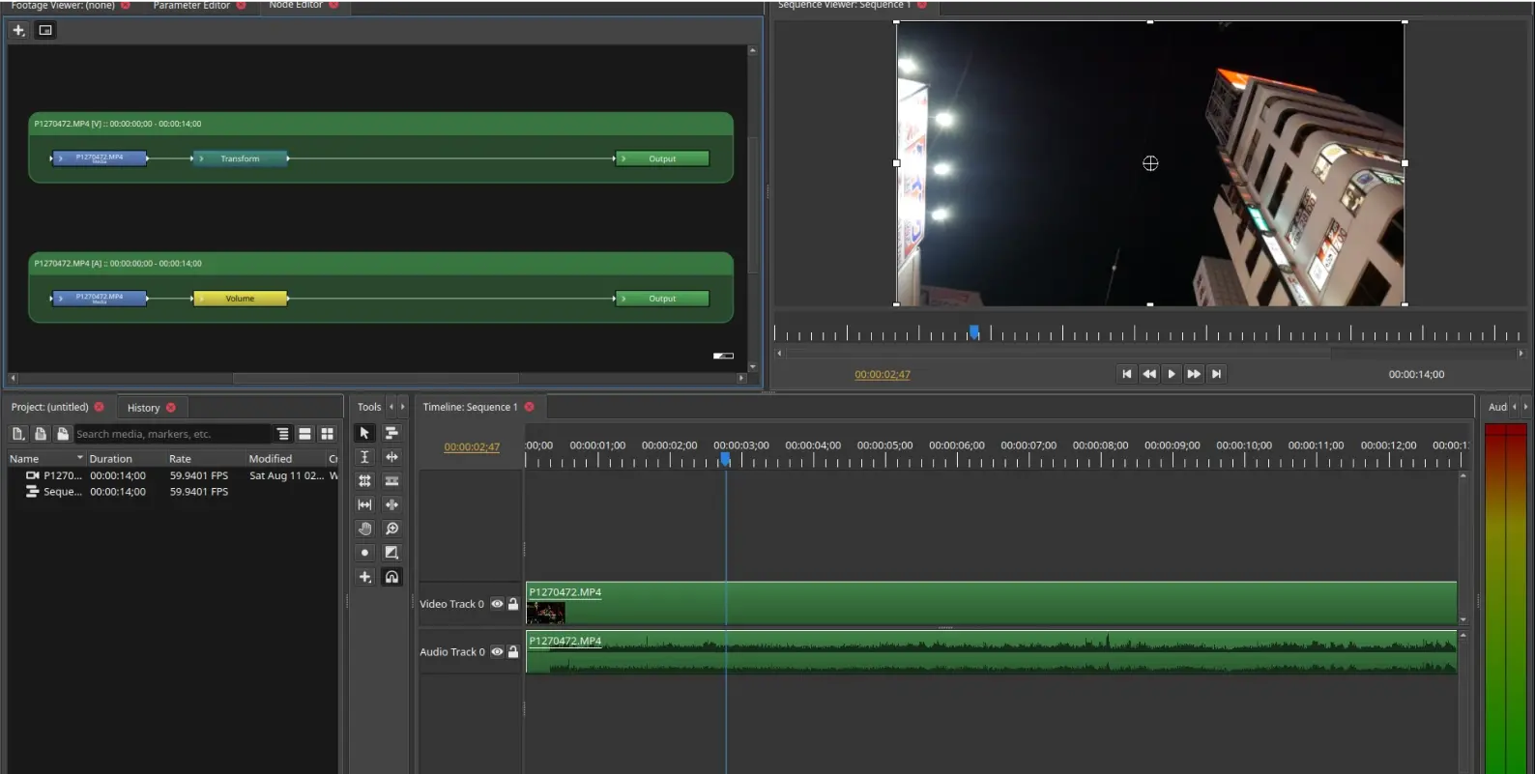Click node editor scroll down arrow
The width and height of the screenshot is (1535, 774).
click(x=753, y=367)
